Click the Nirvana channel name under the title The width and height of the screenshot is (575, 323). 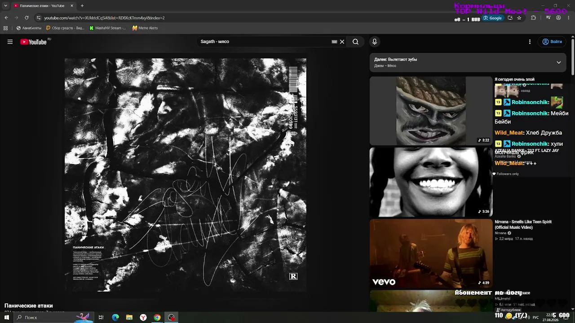500,233
